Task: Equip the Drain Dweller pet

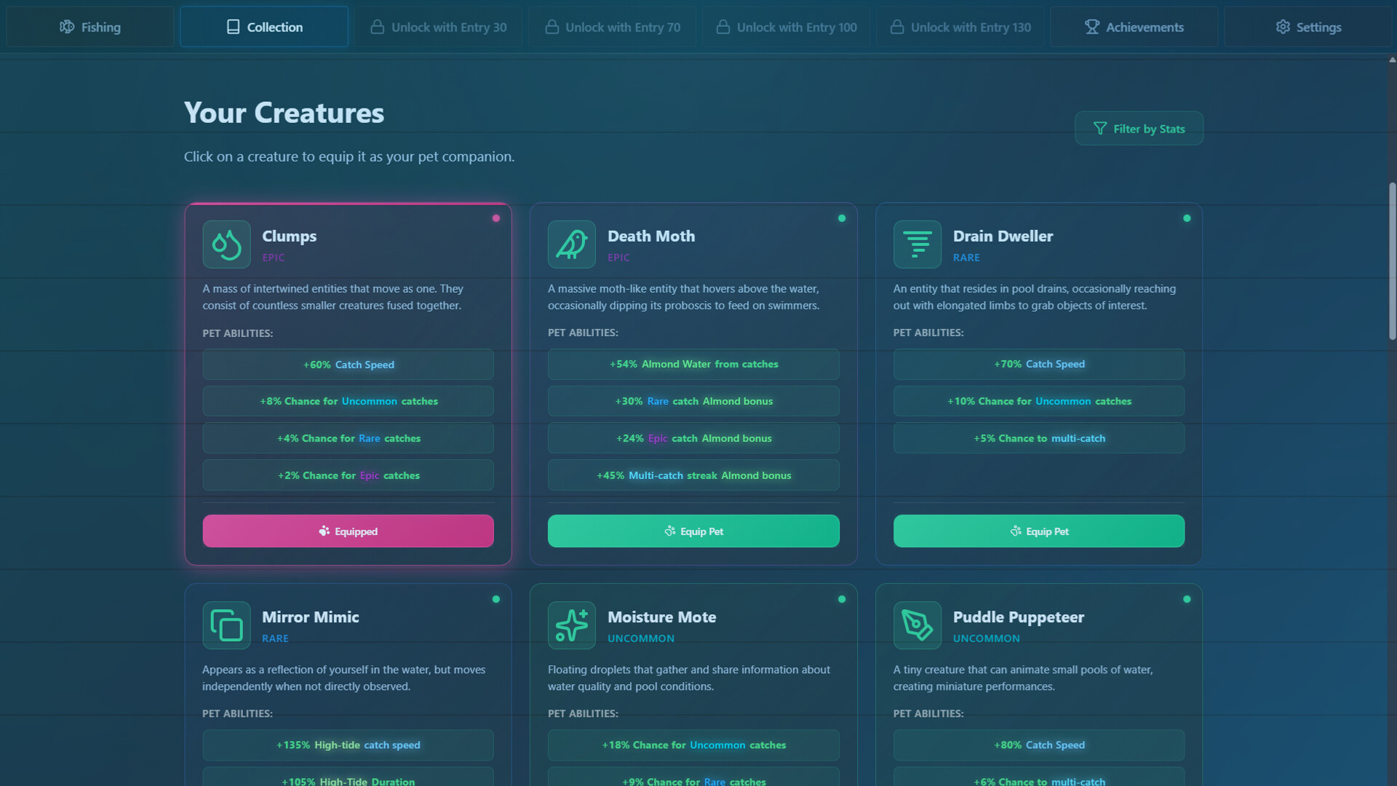Action: tap(1038, 531)
